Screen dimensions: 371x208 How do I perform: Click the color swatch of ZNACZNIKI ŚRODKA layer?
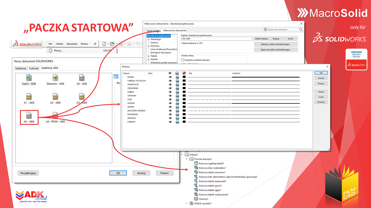point(184,111)
